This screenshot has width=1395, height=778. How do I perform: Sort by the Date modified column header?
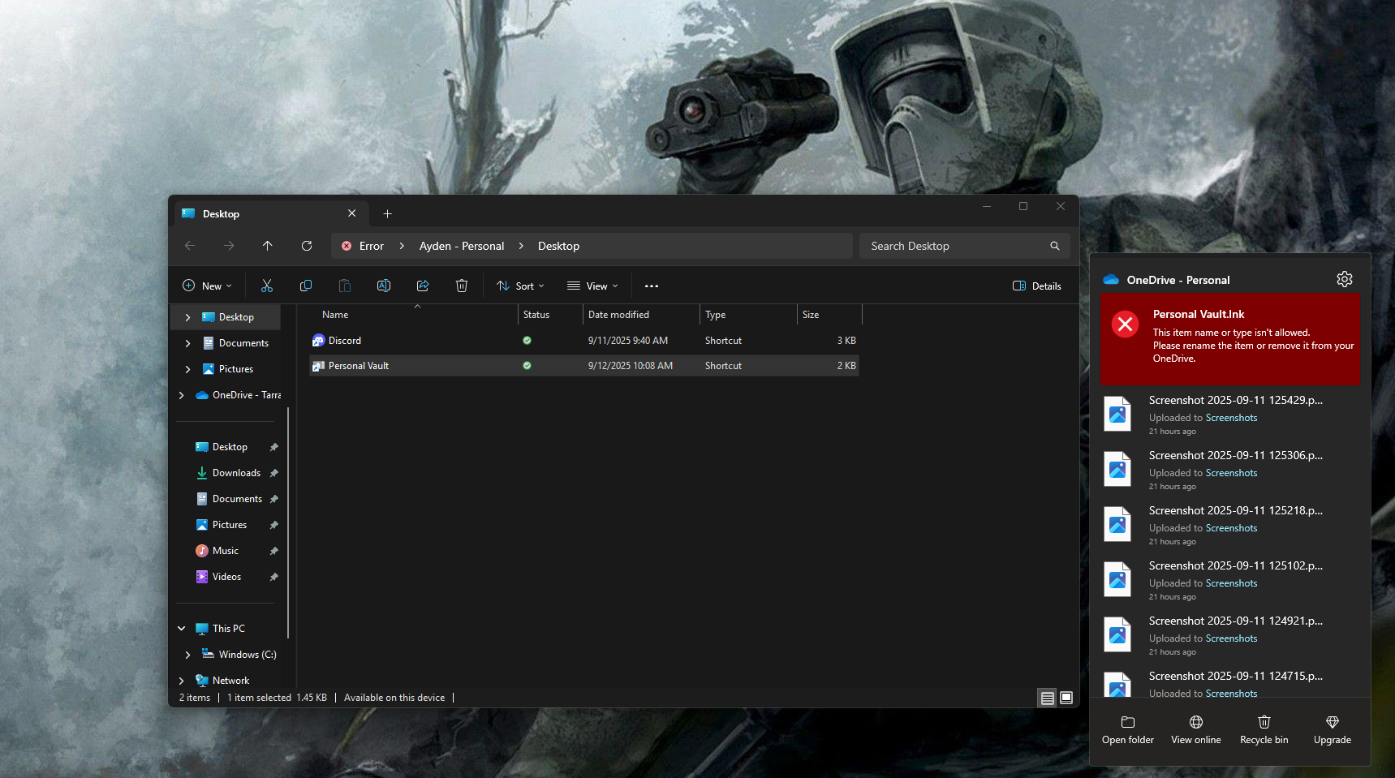(641, 315)
